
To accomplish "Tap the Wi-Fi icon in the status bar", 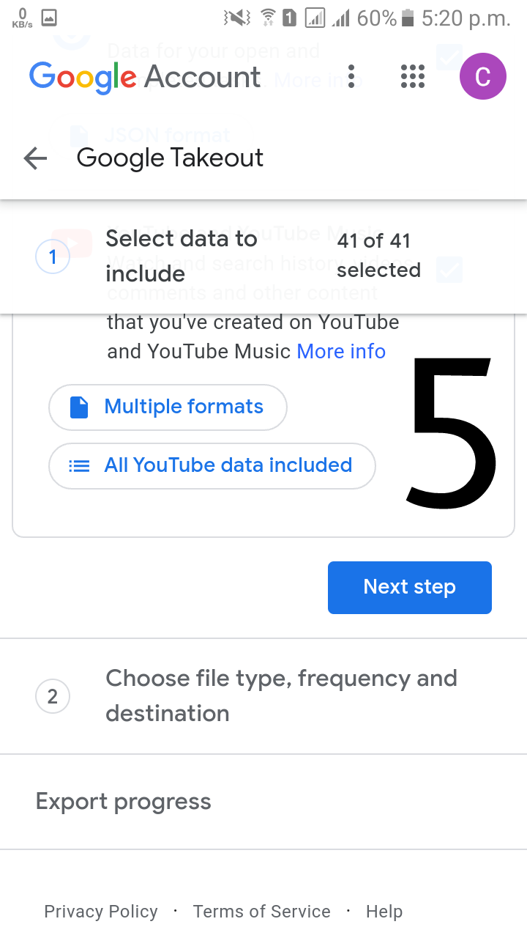I will click(268, 18).
